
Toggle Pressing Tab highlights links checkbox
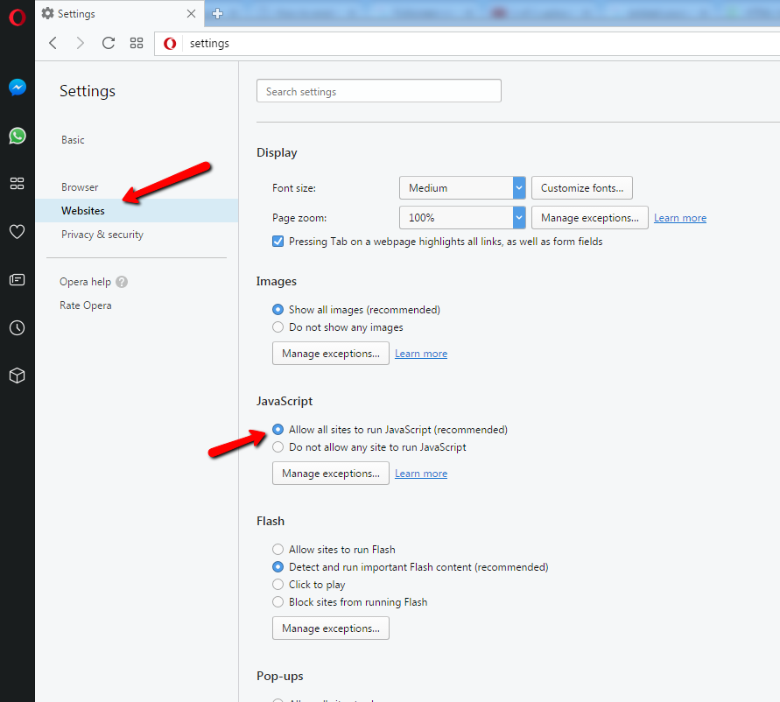278,242
